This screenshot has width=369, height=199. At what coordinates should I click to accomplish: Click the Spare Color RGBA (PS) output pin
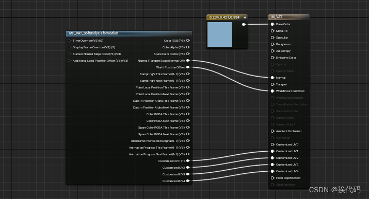(x=188, y=54)
